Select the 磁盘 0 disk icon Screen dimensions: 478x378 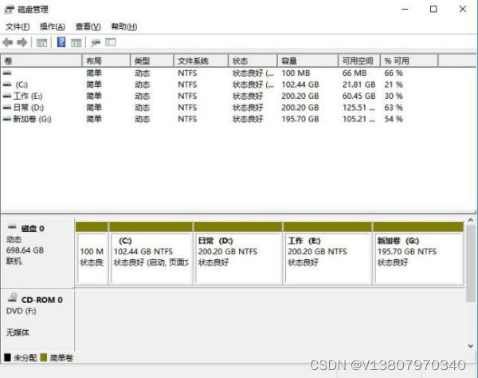pyautogui.click(x=12, y=227)
